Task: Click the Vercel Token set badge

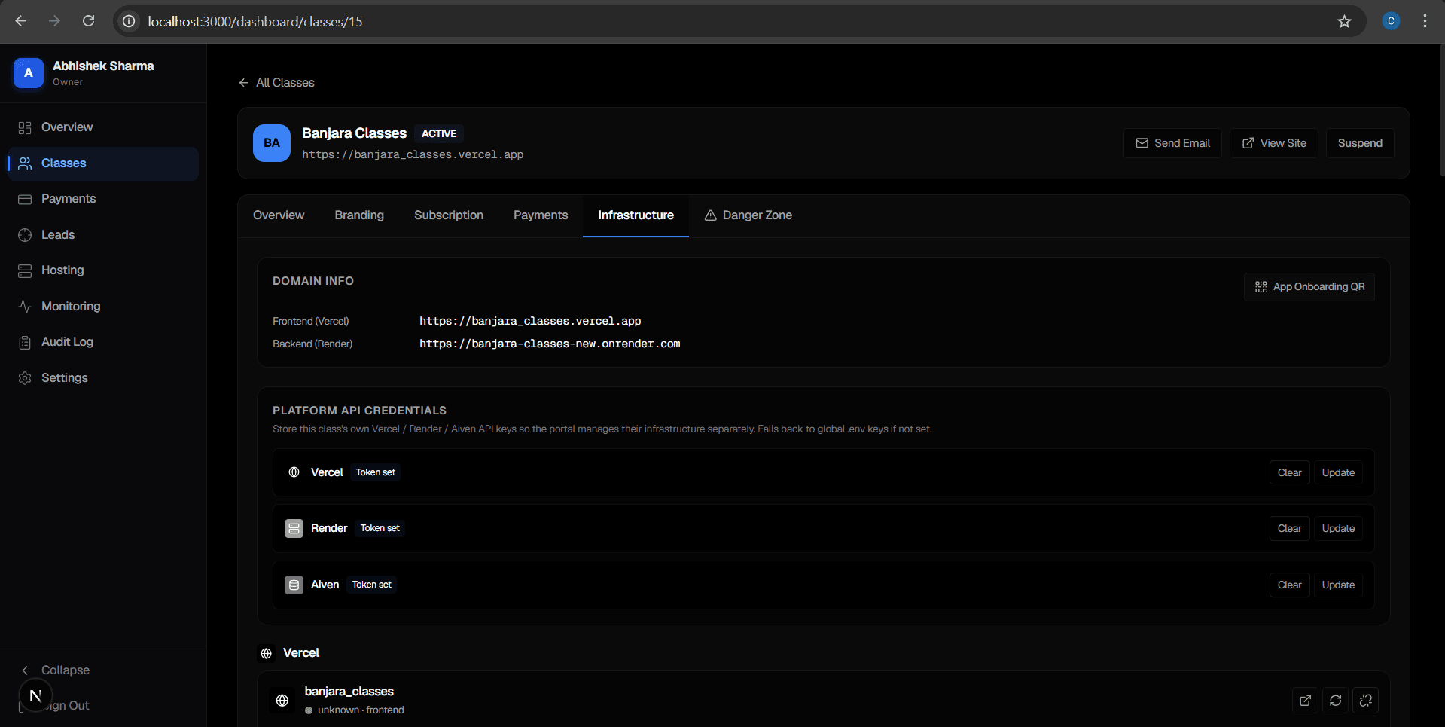Action: [x=376, y=472]
